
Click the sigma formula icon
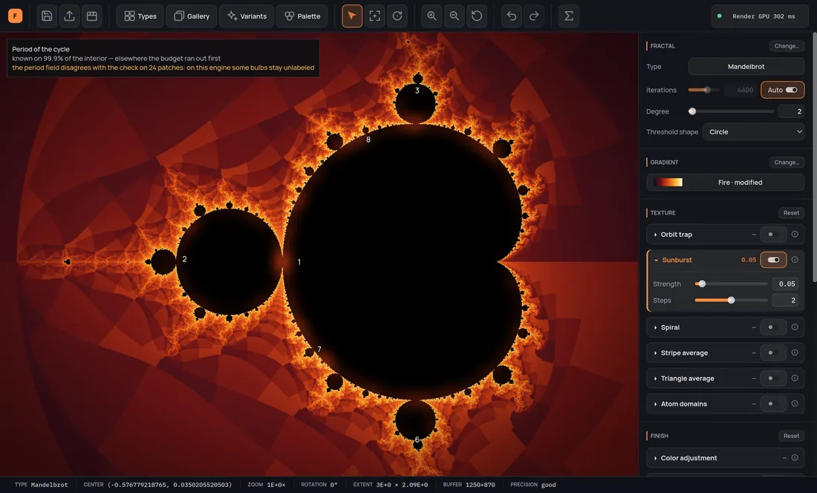(569, 16)
